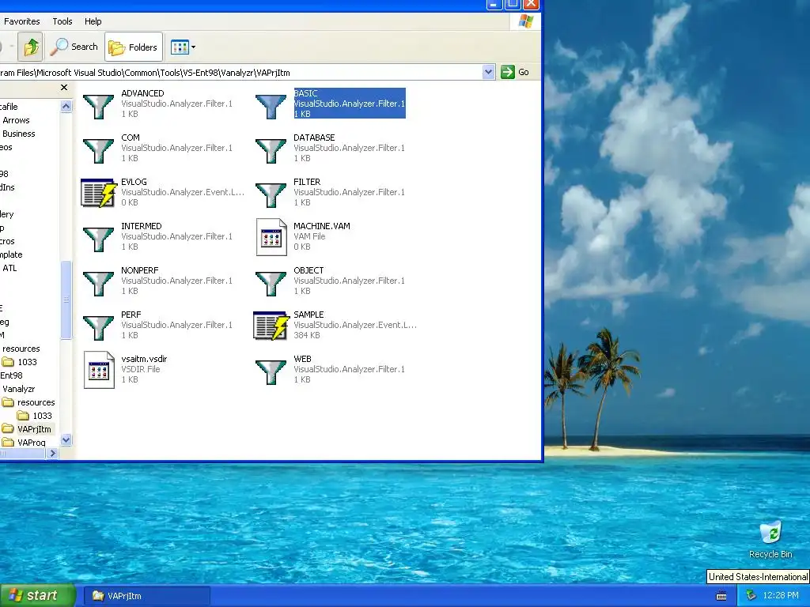Viewport: 810px width, 607px height.
Task: Click VAPrjItm taskbar window button
Action: point(147,596)
